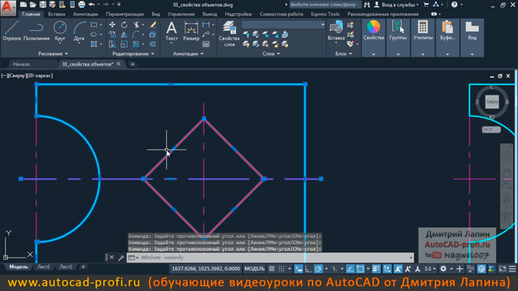Open the annotation scale 1:1 dropdown
The width and height of the screenshot is (518, 291).
pos(430,269)
